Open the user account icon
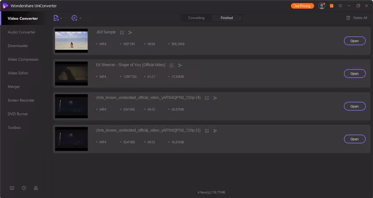This screenshot has width=373, height=198. pyautogui.click(x=322, y=6)
